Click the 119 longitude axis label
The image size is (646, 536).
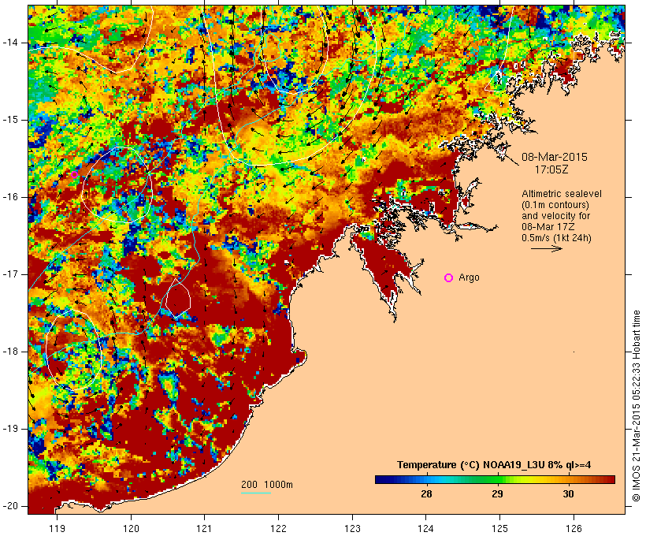(57, 528)
